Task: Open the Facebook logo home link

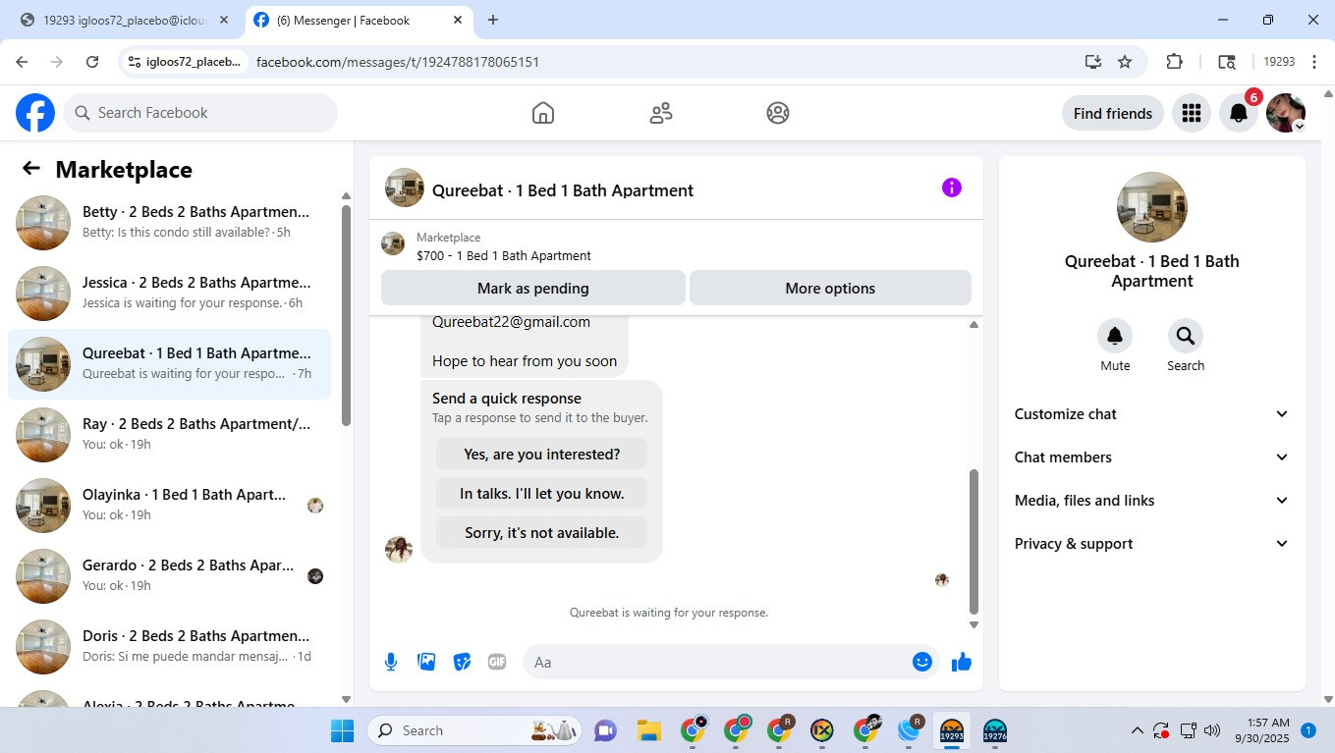Action: 35,113
